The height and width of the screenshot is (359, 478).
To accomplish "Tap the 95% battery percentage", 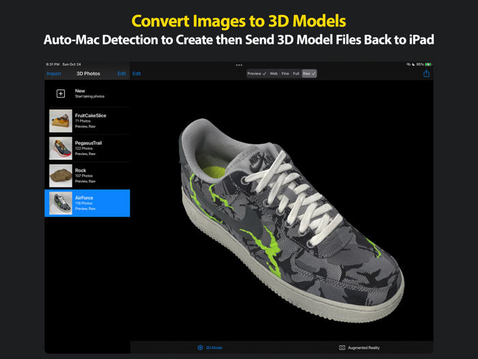I will [x=420, y=64].
